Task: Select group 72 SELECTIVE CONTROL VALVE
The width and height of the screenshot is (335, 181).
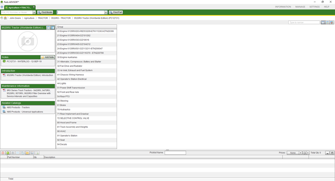Action: point(86,118)
